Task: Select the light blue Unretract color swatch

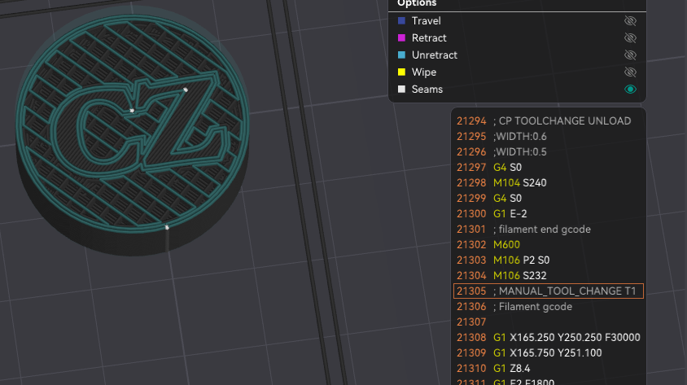Action: point(401,55)
